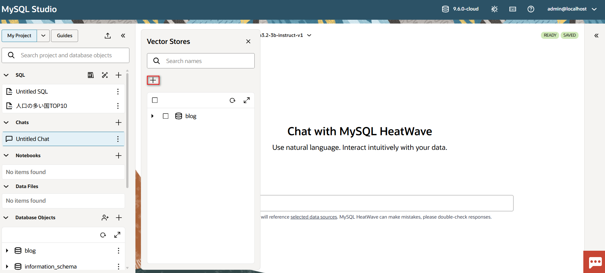Viewport: 605px width, 273px height.
Task: Check the blog vector store checkbox
Action: coord(165,116)
